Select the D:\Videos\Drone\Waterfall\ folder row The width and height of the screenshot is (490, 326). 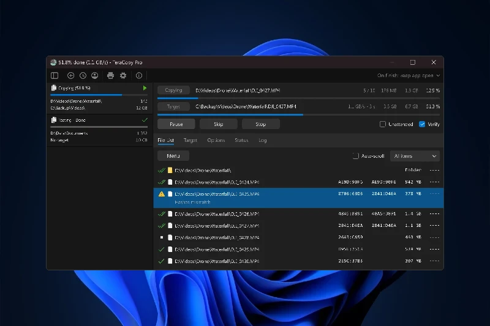(x=298, y=170)
